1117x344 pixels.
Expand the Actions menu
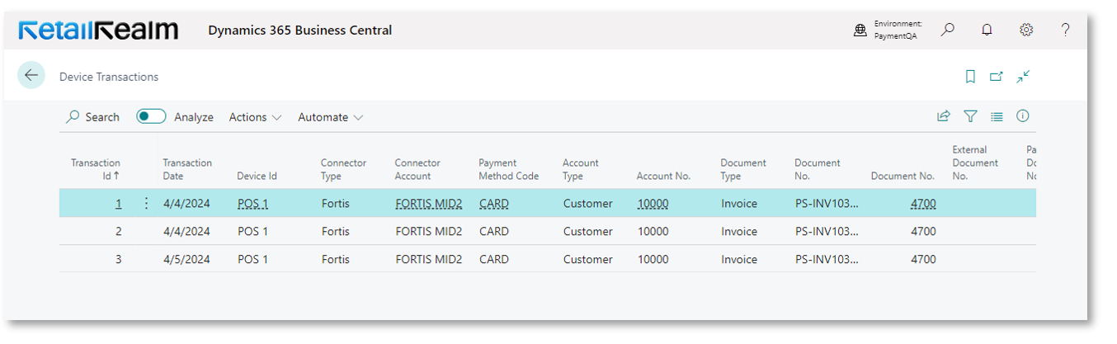[x=255, y=117]
